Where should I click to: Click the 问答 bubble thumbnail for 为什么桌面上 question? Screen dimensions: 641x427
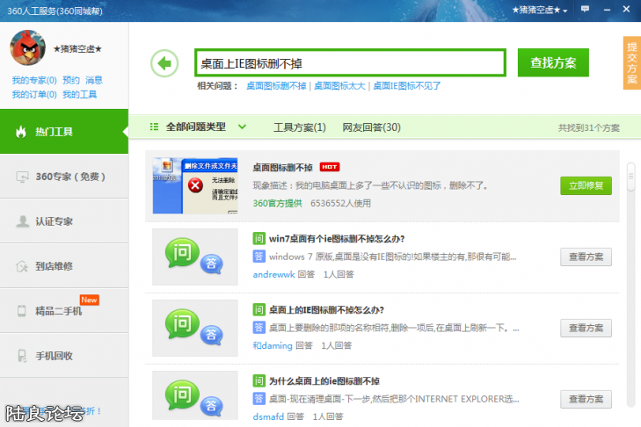coord(195,395)
